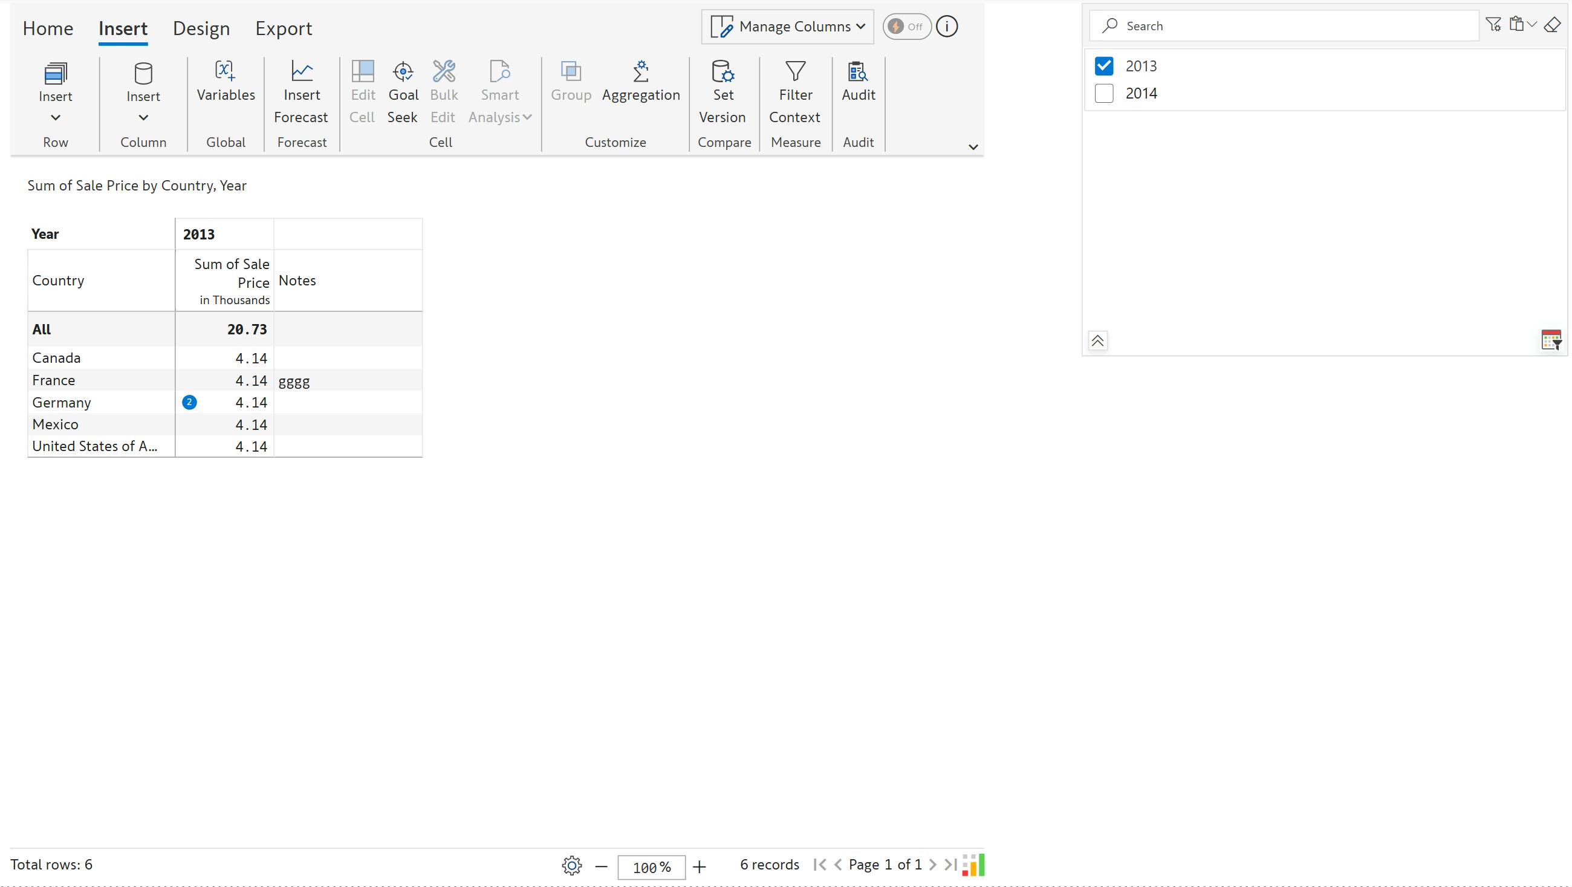Click the Audit icon

point(858,72)
